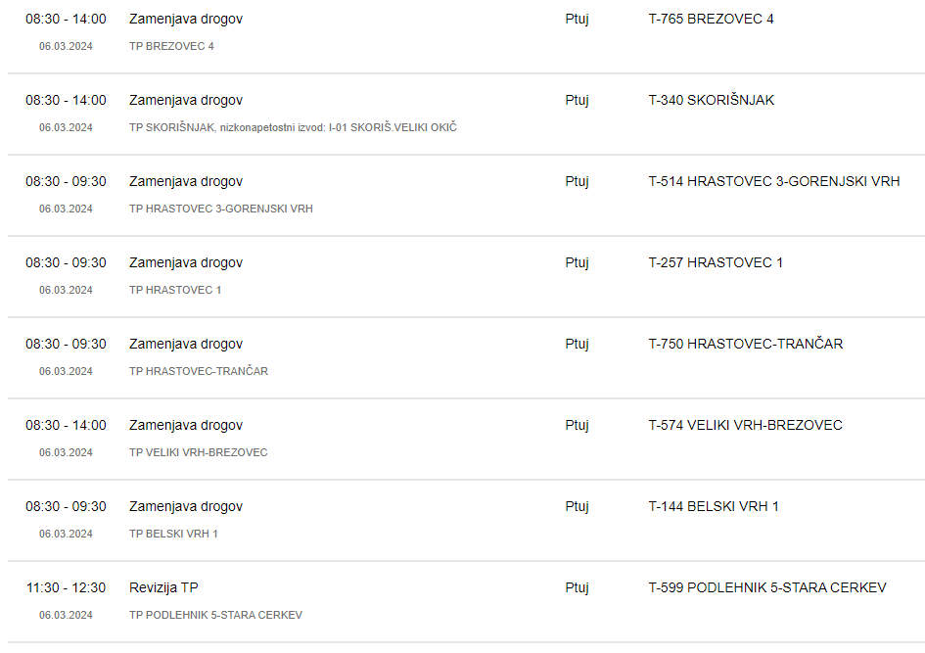The height and width of the screenshot is (653, 925).
Task: Click the Ptuj region in Revizija TP row
Action: [577, 588]
